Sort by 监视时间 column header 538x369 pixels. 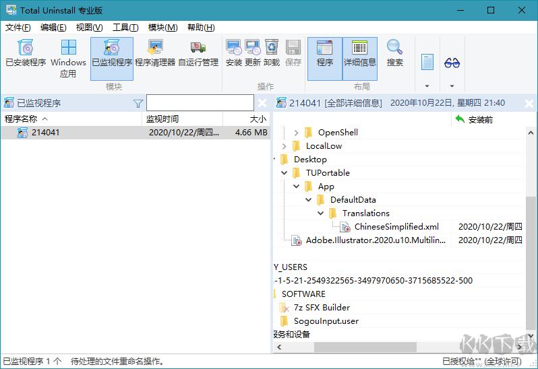pos(183,119)
